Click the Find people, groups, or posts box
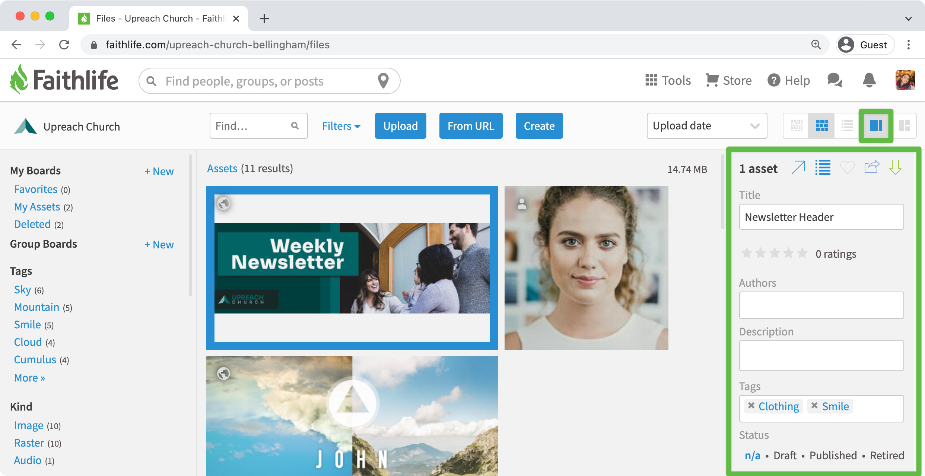 click(x=269, y=81)
